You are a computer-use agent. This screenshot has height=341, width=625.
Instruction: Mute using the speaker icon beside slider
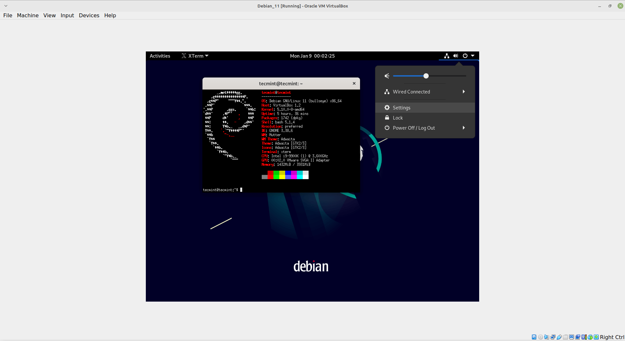click(x=387, y=76)
